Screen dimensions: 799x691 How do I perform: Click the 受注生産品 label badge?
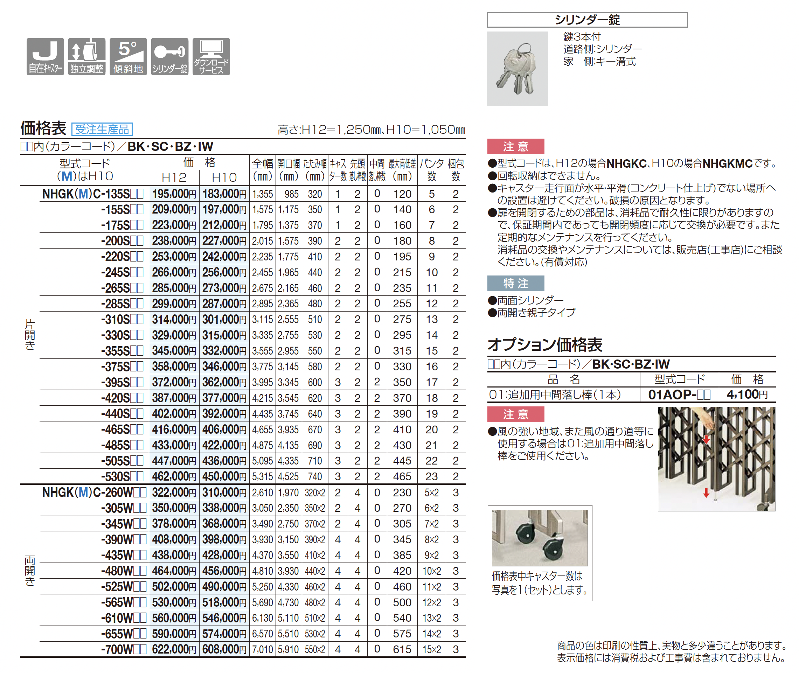tap(102, 129)
